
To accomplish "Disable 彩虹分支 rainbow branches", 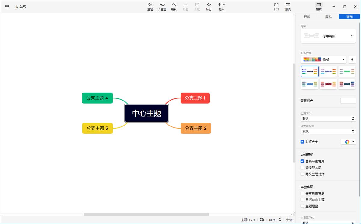I will [302, 141].
